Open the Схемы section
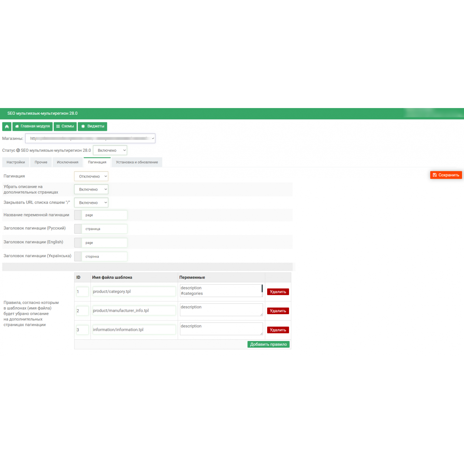464x464 pixels. (65, 126)
